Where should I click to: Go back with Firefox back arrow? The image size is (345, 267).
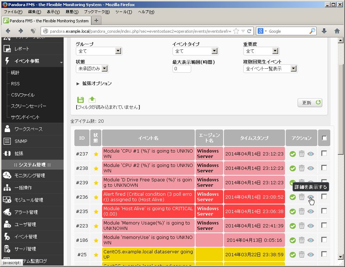[8, 31]
